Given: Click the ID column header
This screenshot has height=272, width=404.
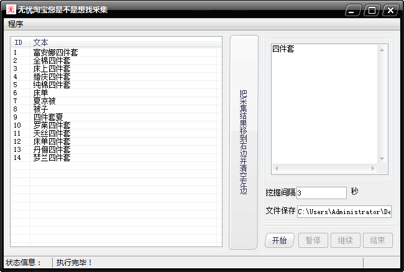Looking at the screenshot, I should point(21,42).
